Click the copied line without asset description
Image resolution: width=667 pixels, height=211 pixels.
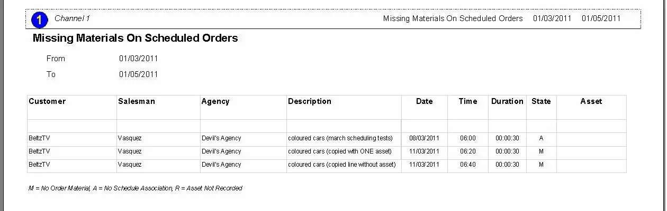pos(342,165)
